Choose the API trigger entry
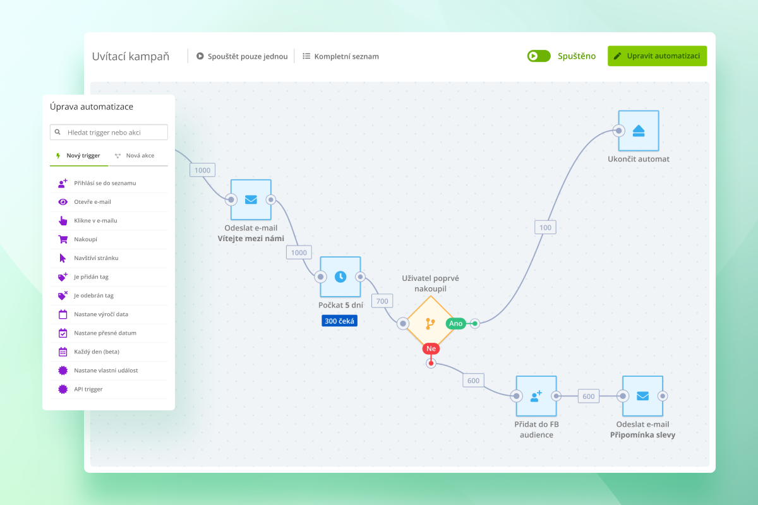Viewport: 758px width, 505px height. click(109, 389)
